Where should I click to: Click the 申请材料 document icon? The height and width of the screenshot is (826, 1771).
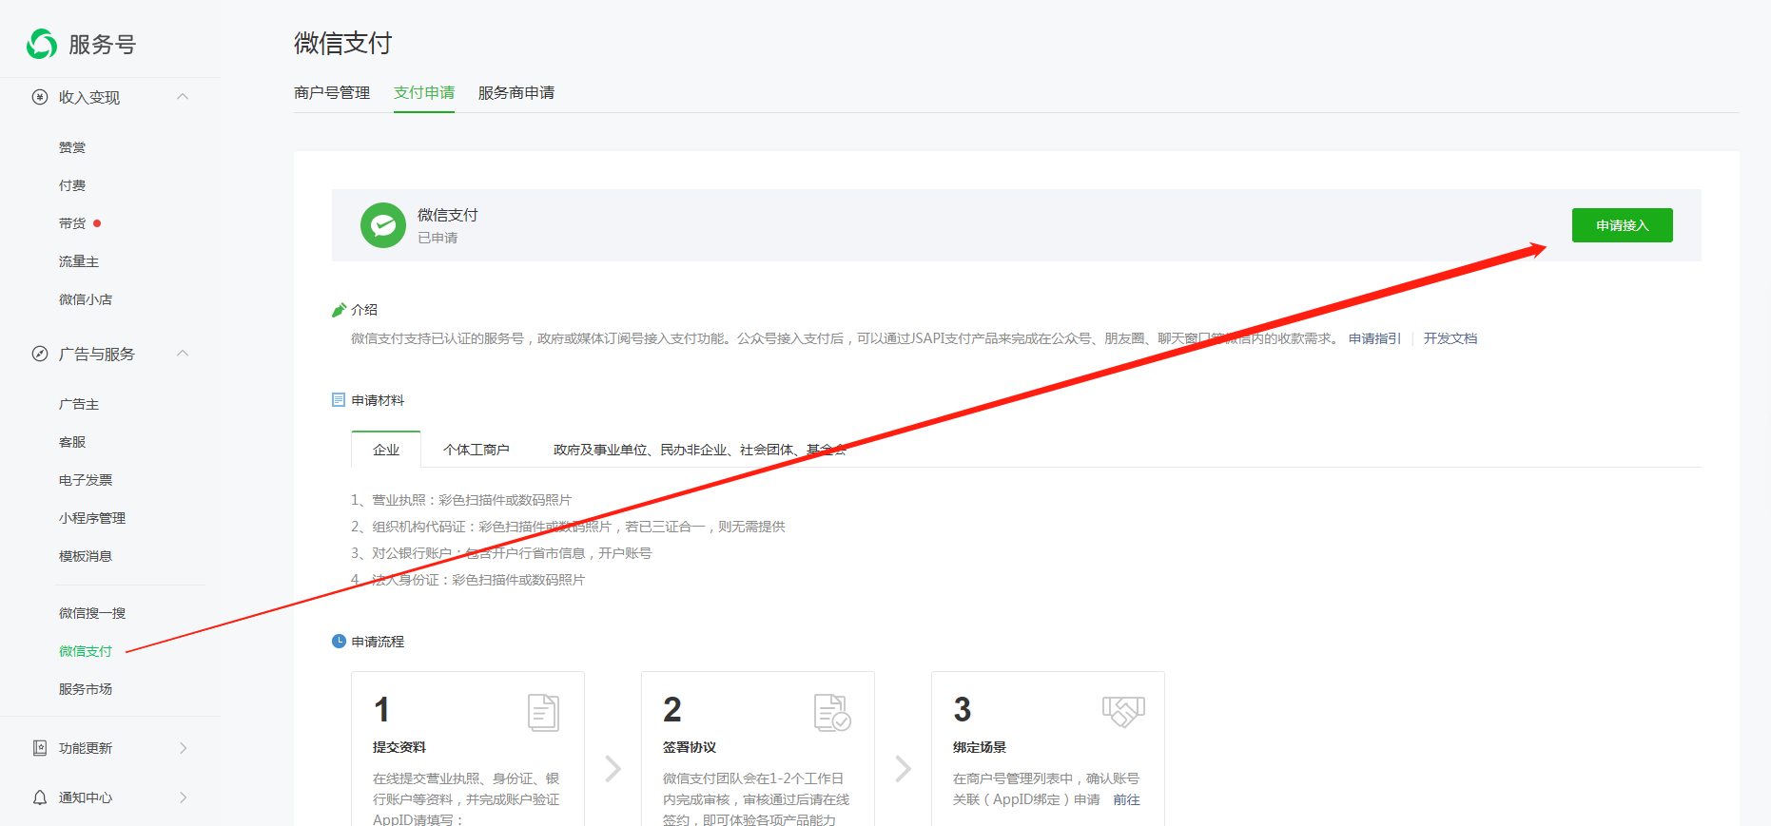pyautogui.click(x=339, y=400)
